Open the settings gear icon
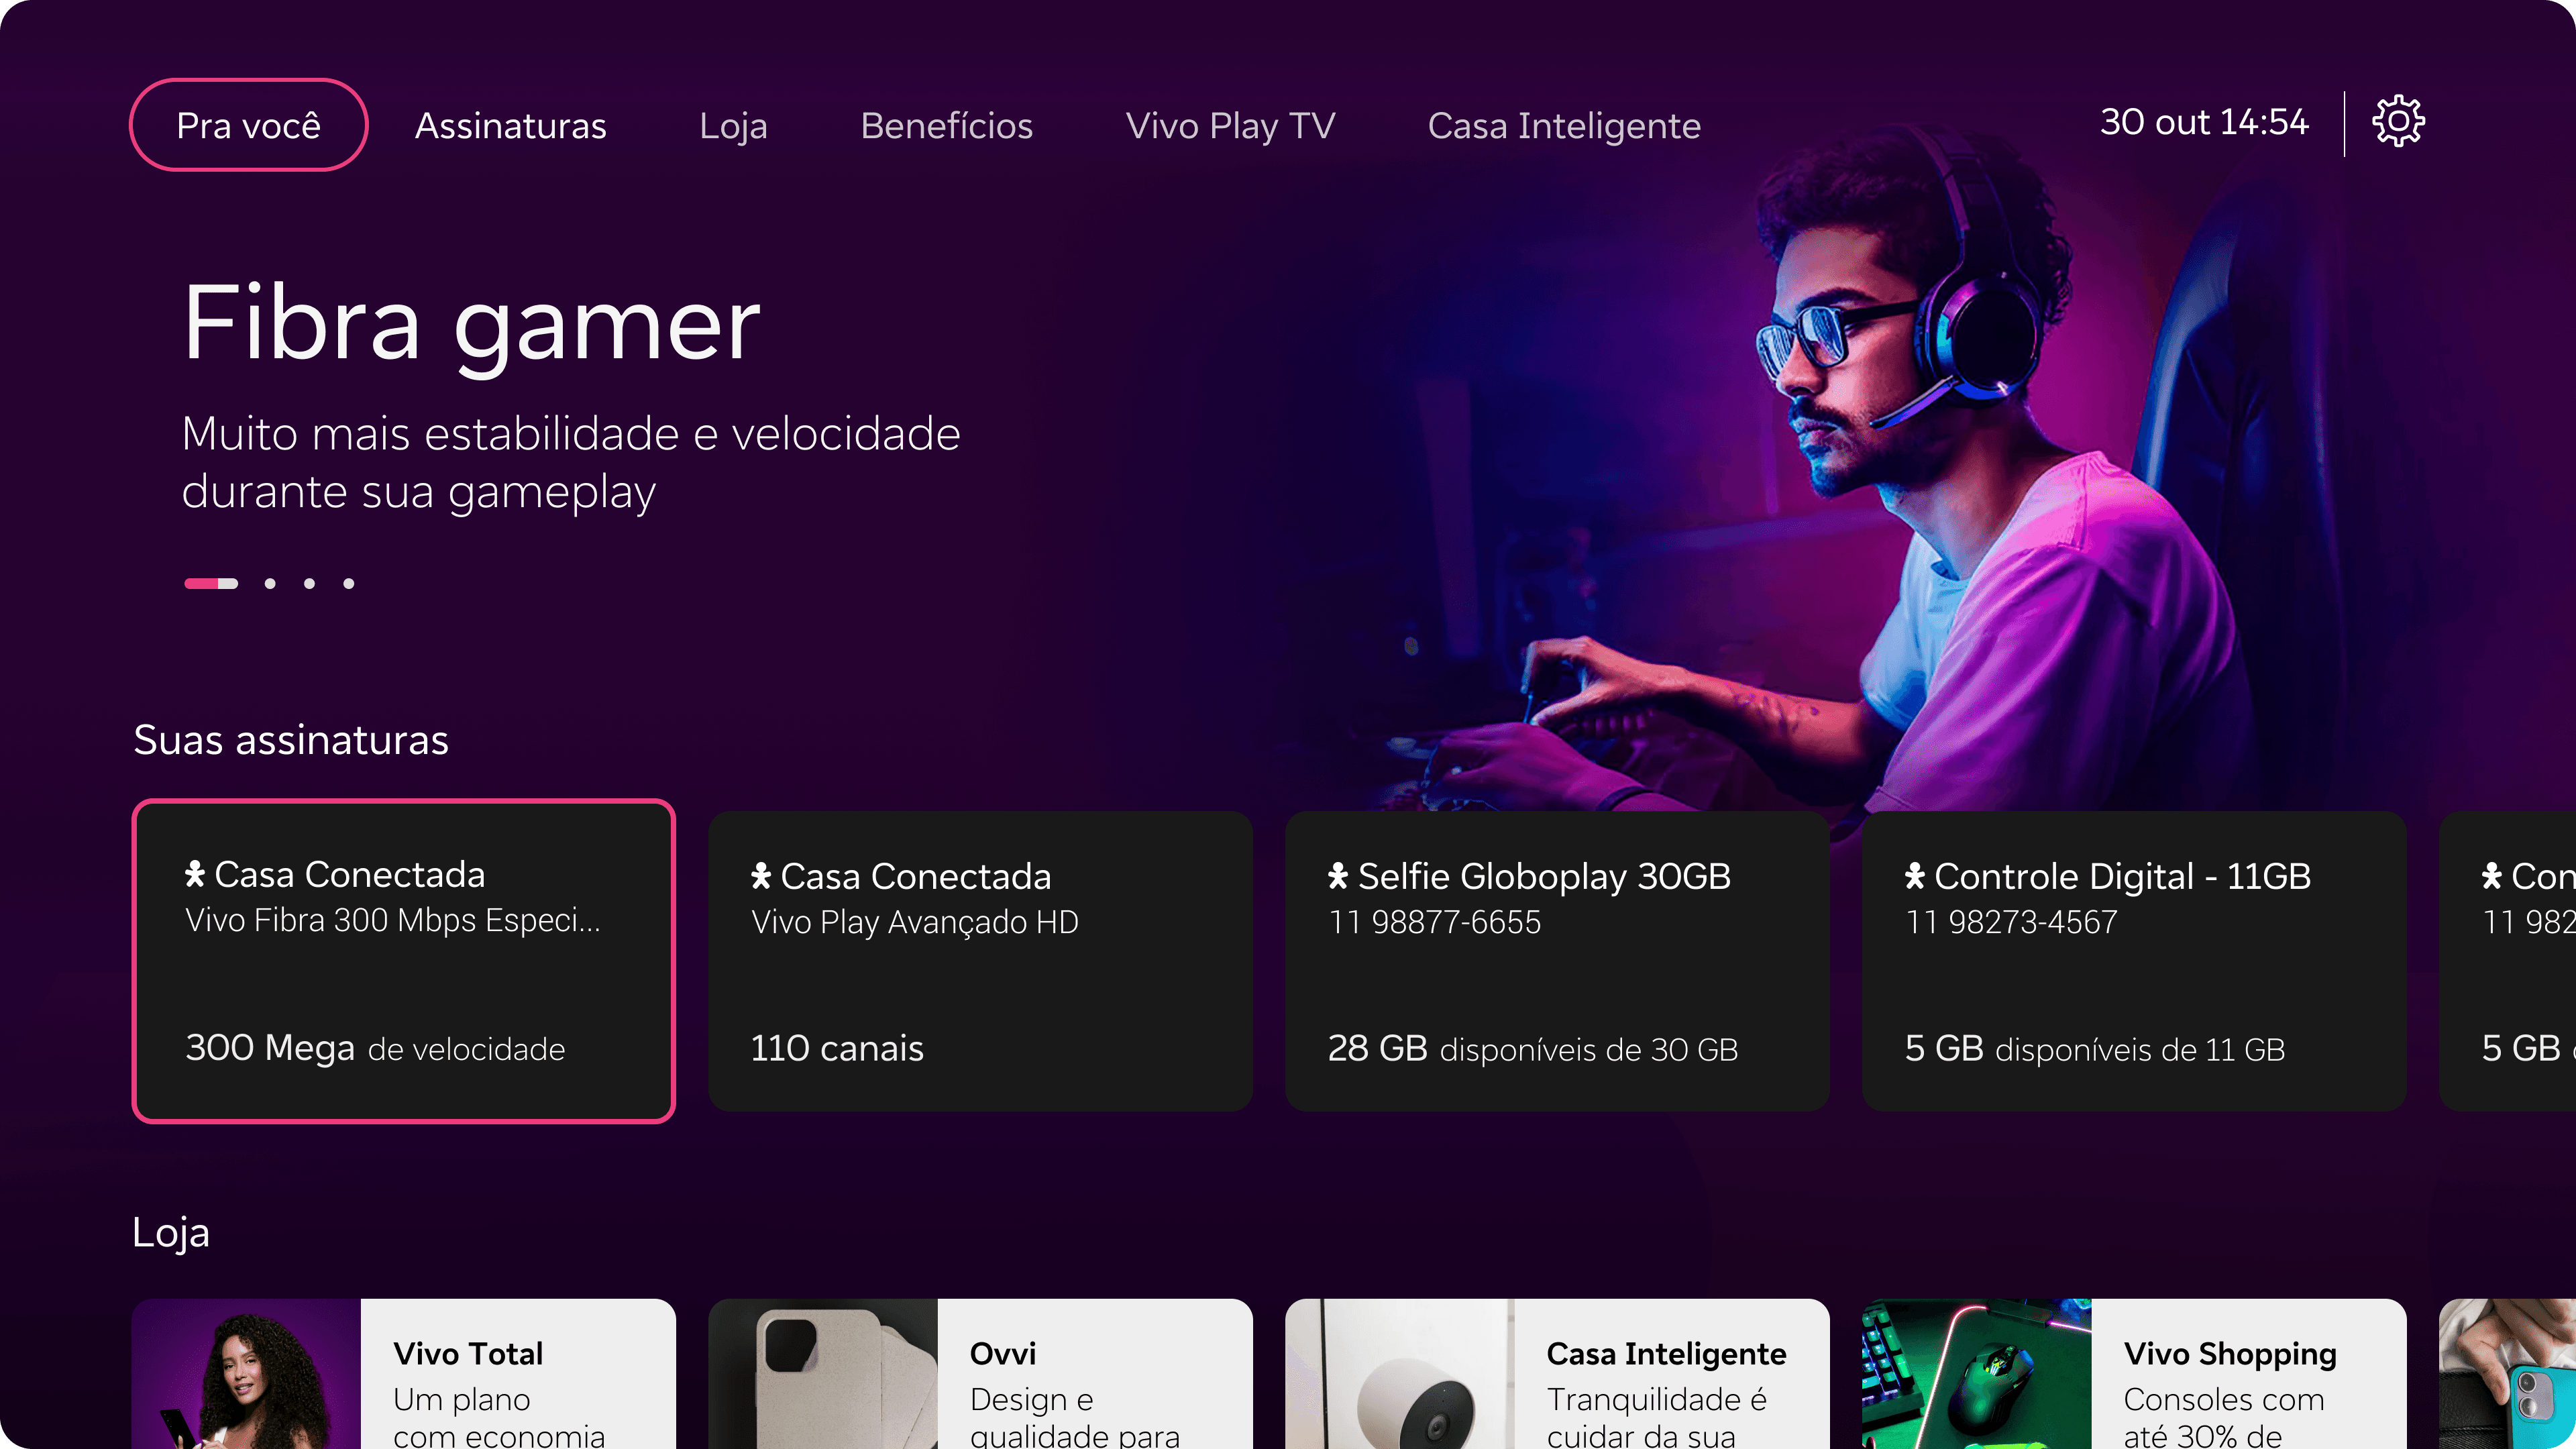Screen dimensions: 2576x1449 pos(2398,122)
